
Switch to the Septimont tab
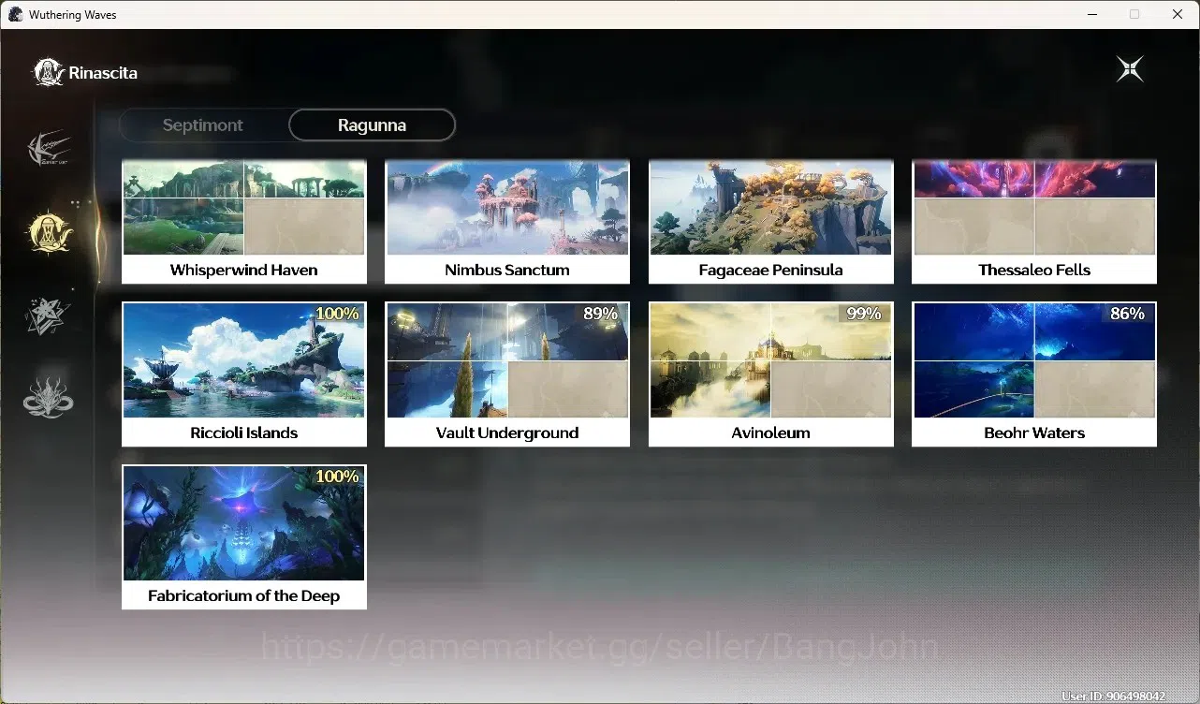click(203, 125)
